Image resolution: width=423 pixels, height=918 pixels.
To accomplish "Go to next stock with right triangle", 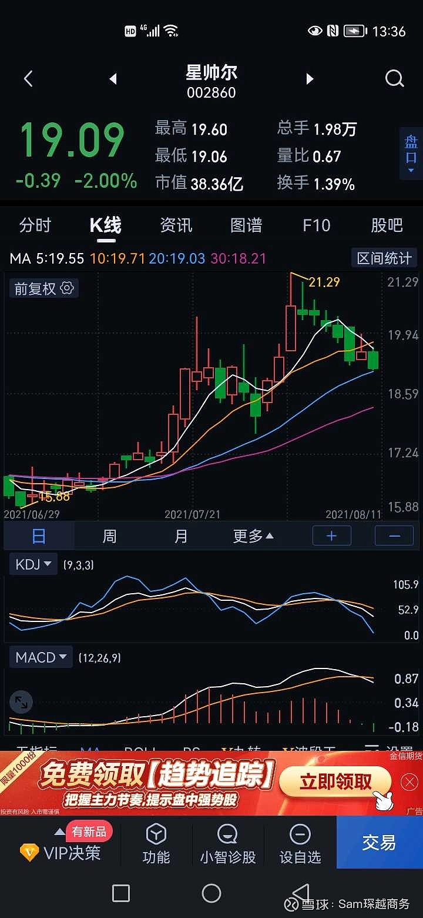I will pyautogui.click(x=310, y=78).
